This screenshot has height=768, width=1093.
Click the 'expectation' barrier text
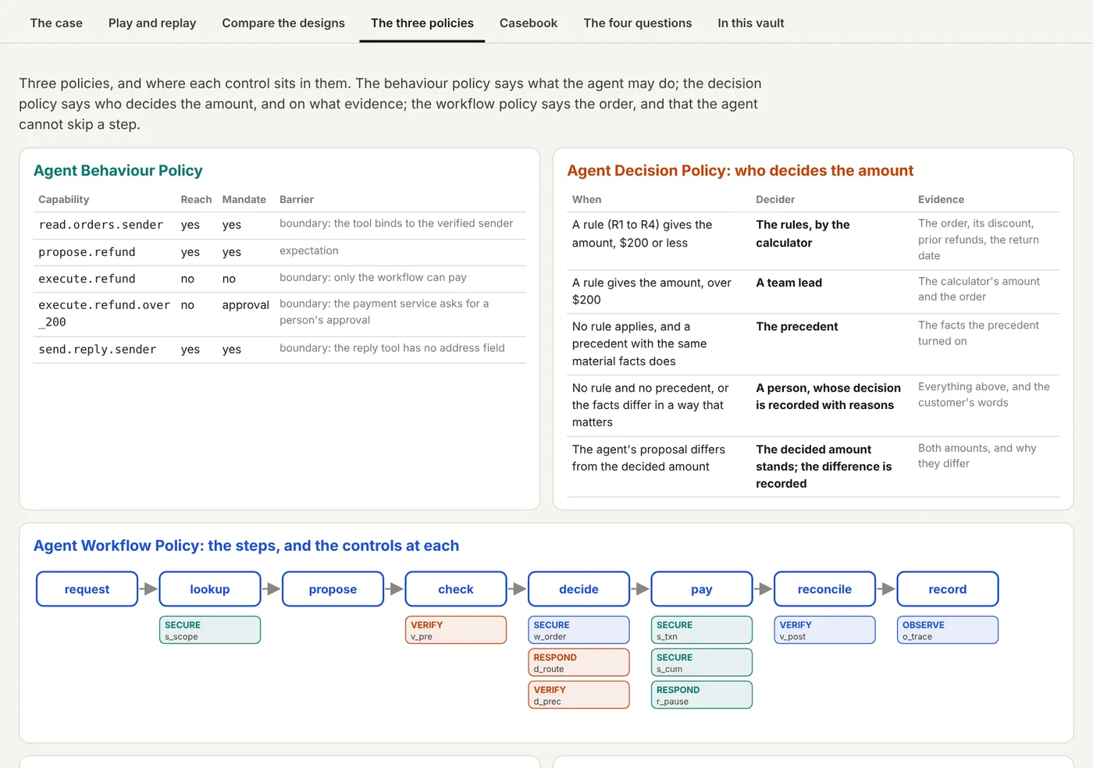[x=309, y=251]
